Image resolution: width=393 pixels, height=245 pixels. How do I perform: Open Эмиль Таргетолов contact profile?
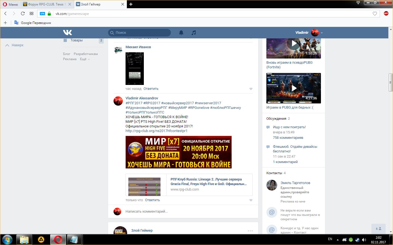[295, 183]
